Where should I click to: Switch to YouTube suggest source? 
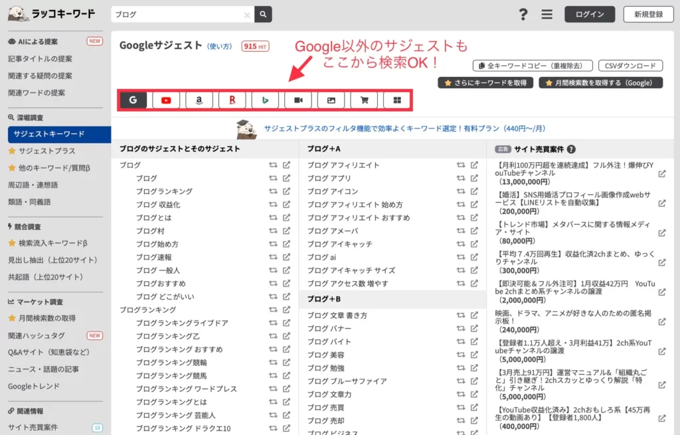166,100
